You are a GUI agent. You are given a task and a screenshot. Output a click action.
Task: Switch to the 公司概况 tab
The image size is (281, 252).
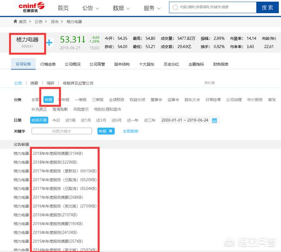click(72, 64)
